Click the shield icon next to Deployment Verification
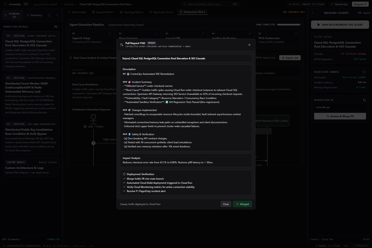This screenshot has width=372, height=248. 124,174
